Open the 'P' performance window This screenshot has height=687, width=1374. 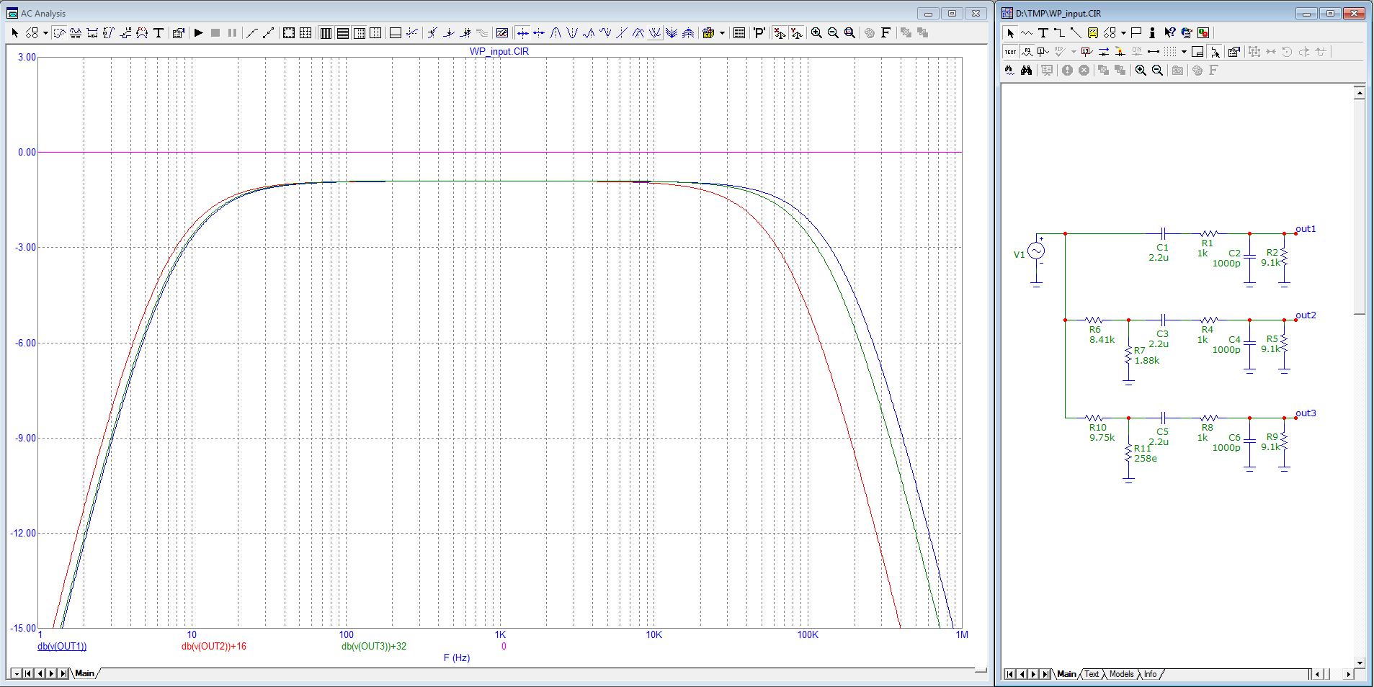(759, 32)
